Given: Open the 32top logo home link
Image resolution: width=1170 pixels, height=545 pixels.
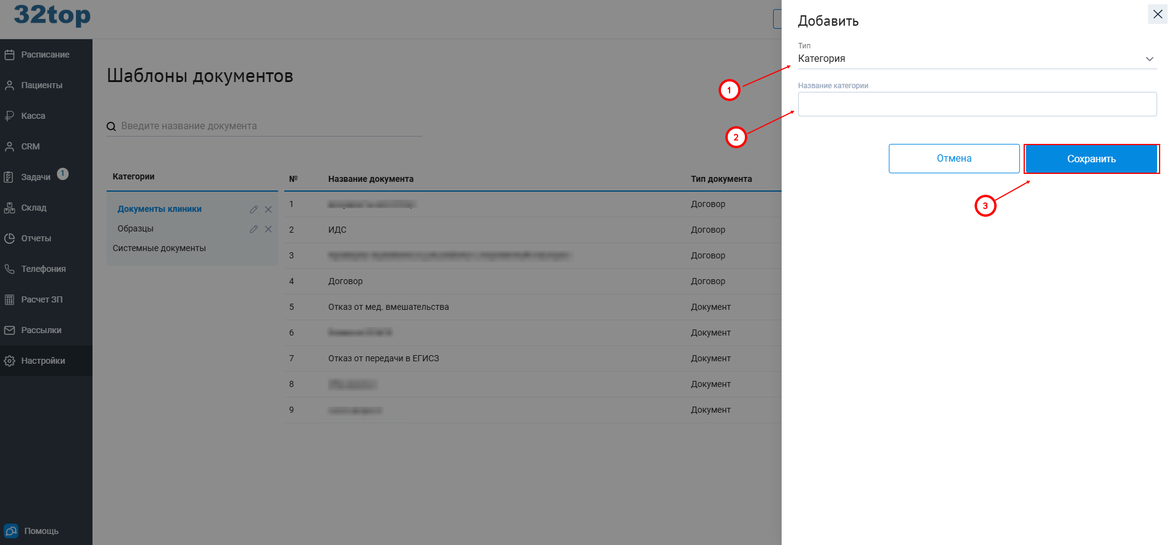Looking at the screenshot, I should pyautogui.click(x=52, y=15).
